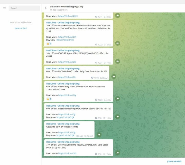Click the back arrow in chat header

pyautogui.click(x=46, y=8)
